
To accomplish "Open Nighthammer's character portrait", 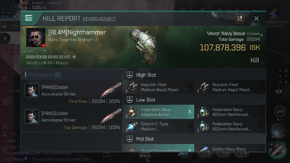I will (36, 37).
